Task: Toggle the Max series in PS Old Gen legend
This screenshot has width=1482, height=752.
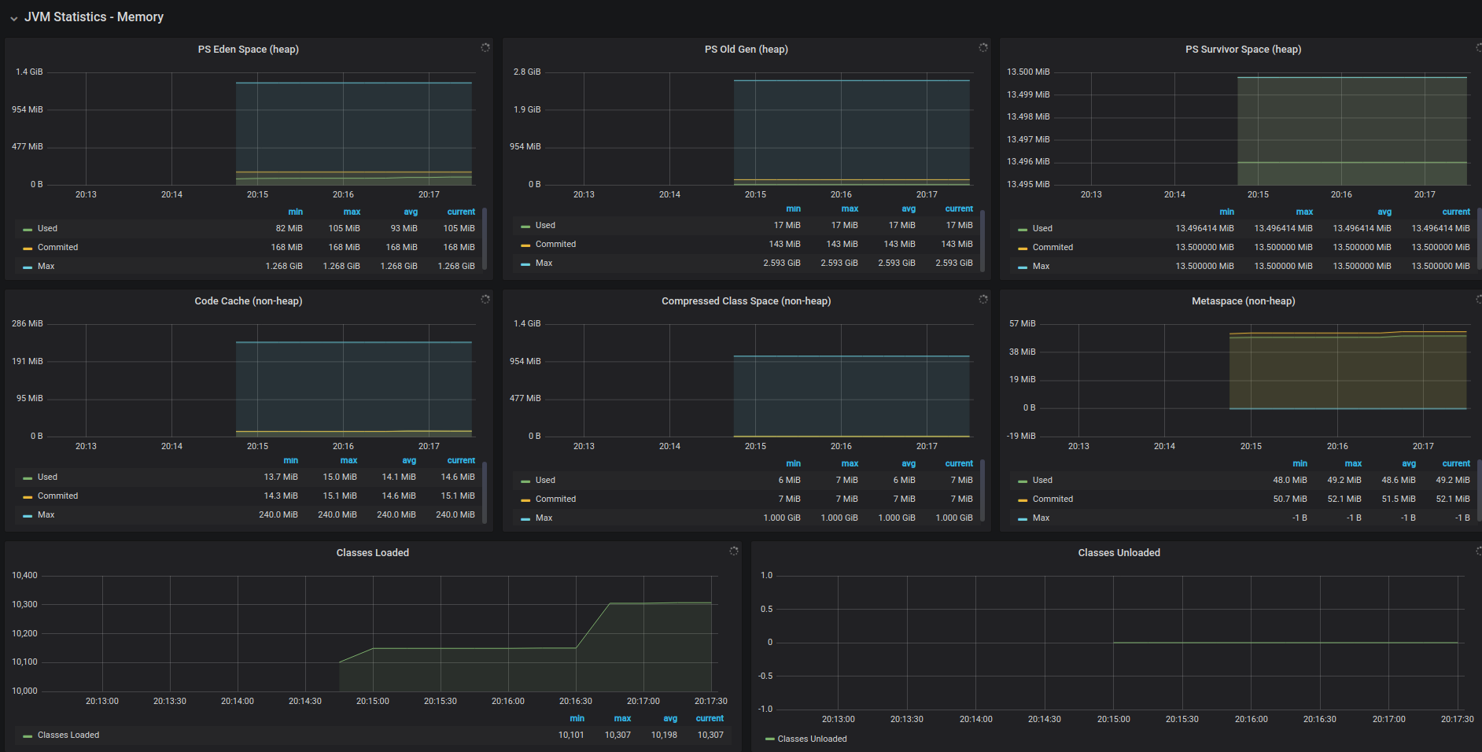Action: (544, 264)
